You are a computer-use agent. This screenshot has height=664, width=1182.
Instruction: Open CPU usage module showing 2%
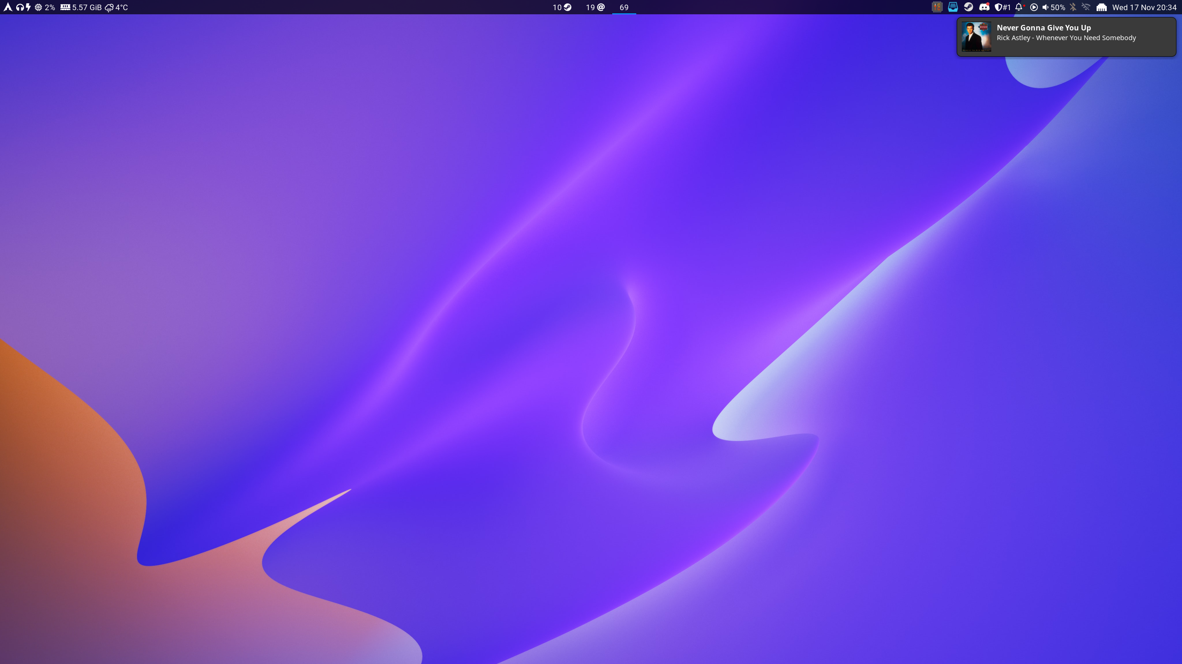[x=45, y=7]
